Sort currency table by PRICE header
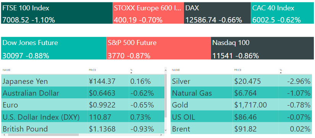 pyautogui.click(x=93, y=70)
